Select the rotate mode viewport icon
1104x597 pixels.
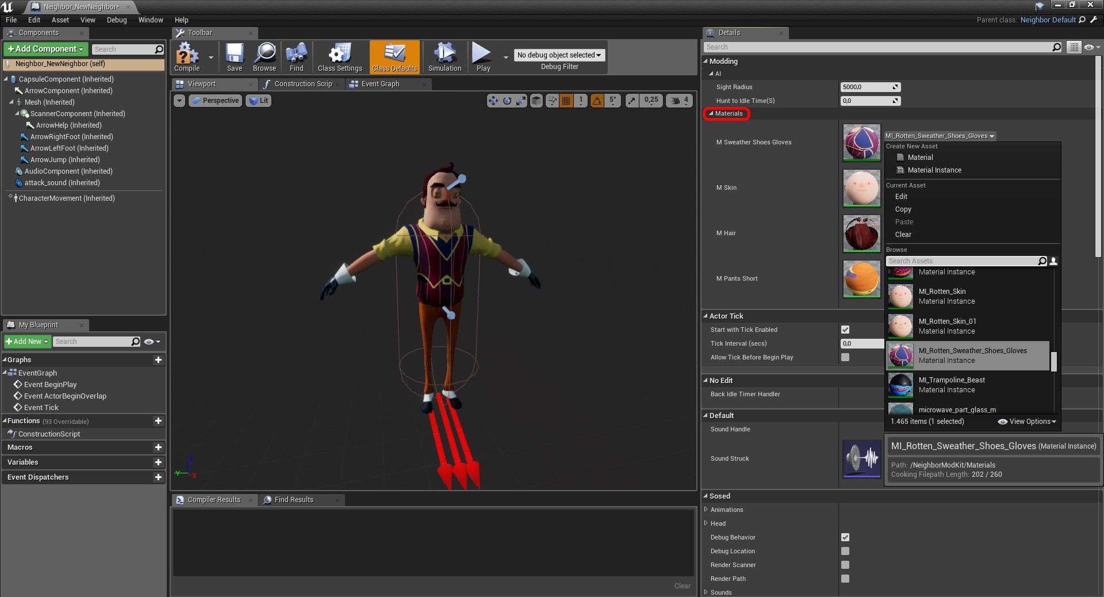pyautogui.click(x=507, y=101)
